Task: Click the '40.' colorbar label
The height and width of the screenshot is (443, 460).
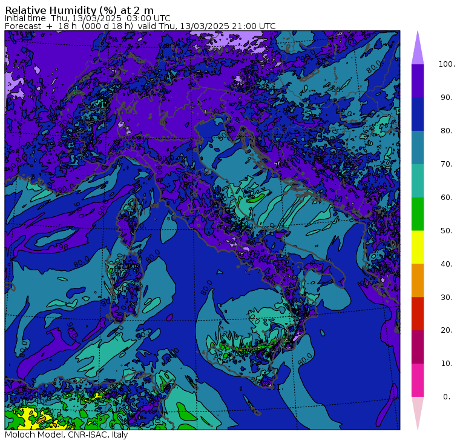Action: tap(447, 264)
